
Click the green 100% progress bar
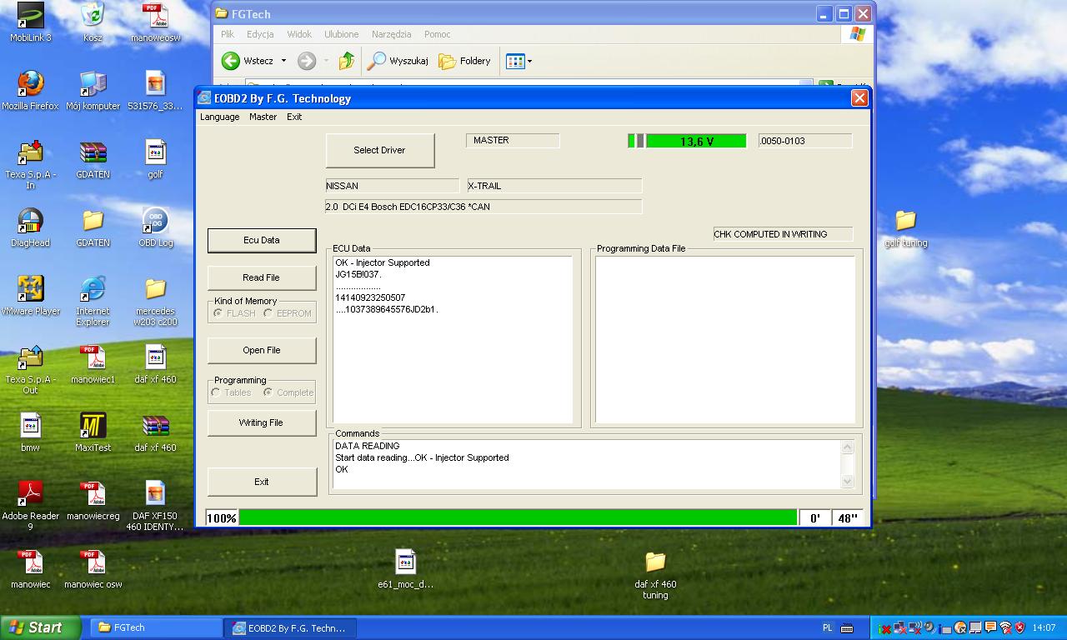[x=518, y=517]
